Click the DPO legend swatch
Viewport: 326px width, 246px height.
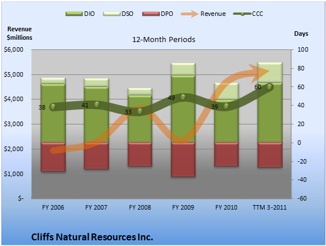point(151,14)
